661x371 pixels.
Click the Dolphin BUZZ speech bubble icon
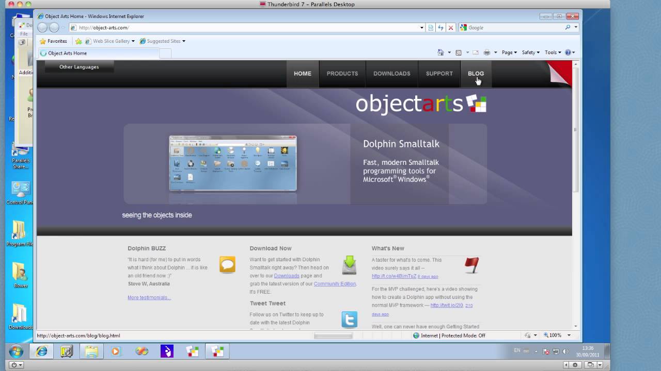tap(227, 265)
